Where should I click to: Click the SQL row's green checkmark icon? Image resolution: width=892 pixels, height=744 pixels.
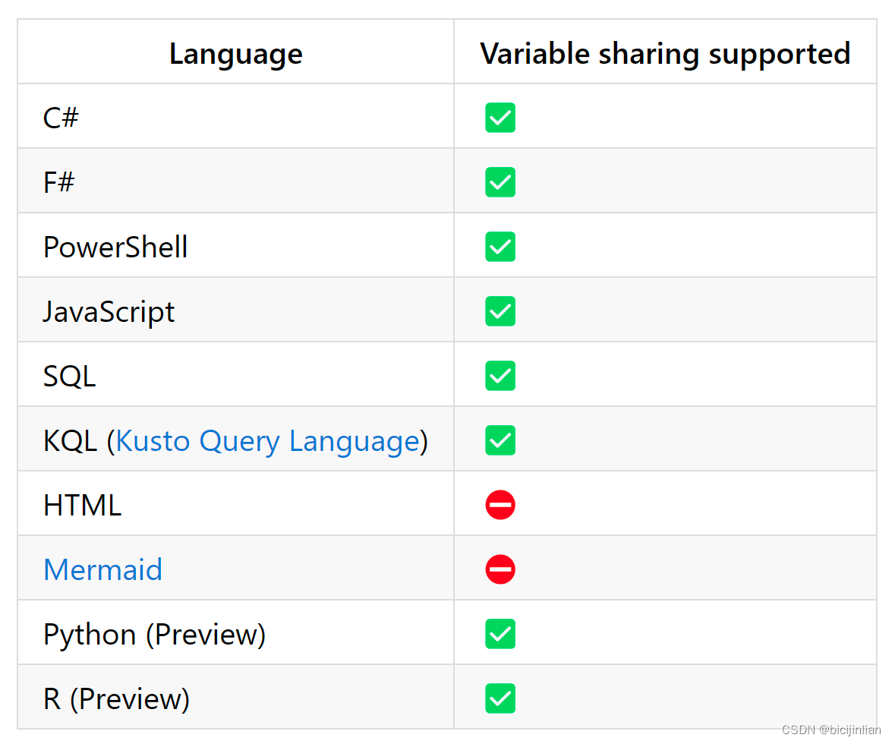click(500, 376)
